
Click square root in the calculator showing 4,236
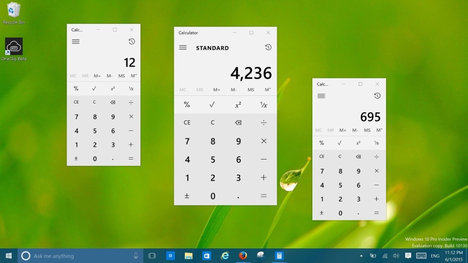coord(212,105)
